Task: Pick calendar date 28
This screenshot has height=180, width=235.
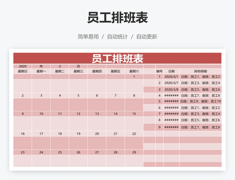Action: pos(115,152)
